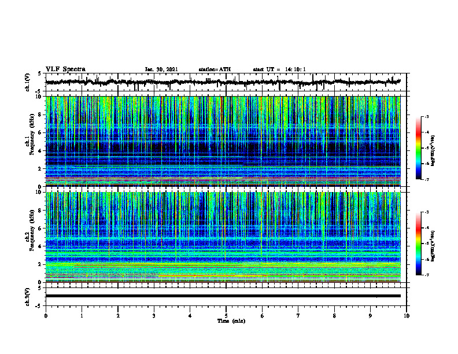458x354 pixels.
Task: Click time axis tick label "0"
Action: (x=46, y=316)
